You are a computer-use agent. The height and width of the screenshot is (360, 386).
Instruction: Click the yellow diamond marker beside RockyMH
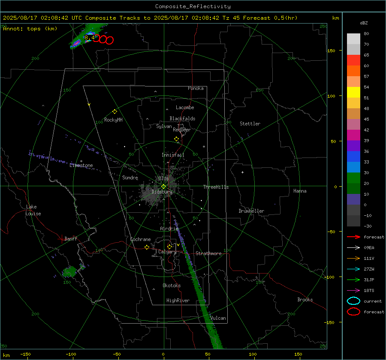pos(115,112)
